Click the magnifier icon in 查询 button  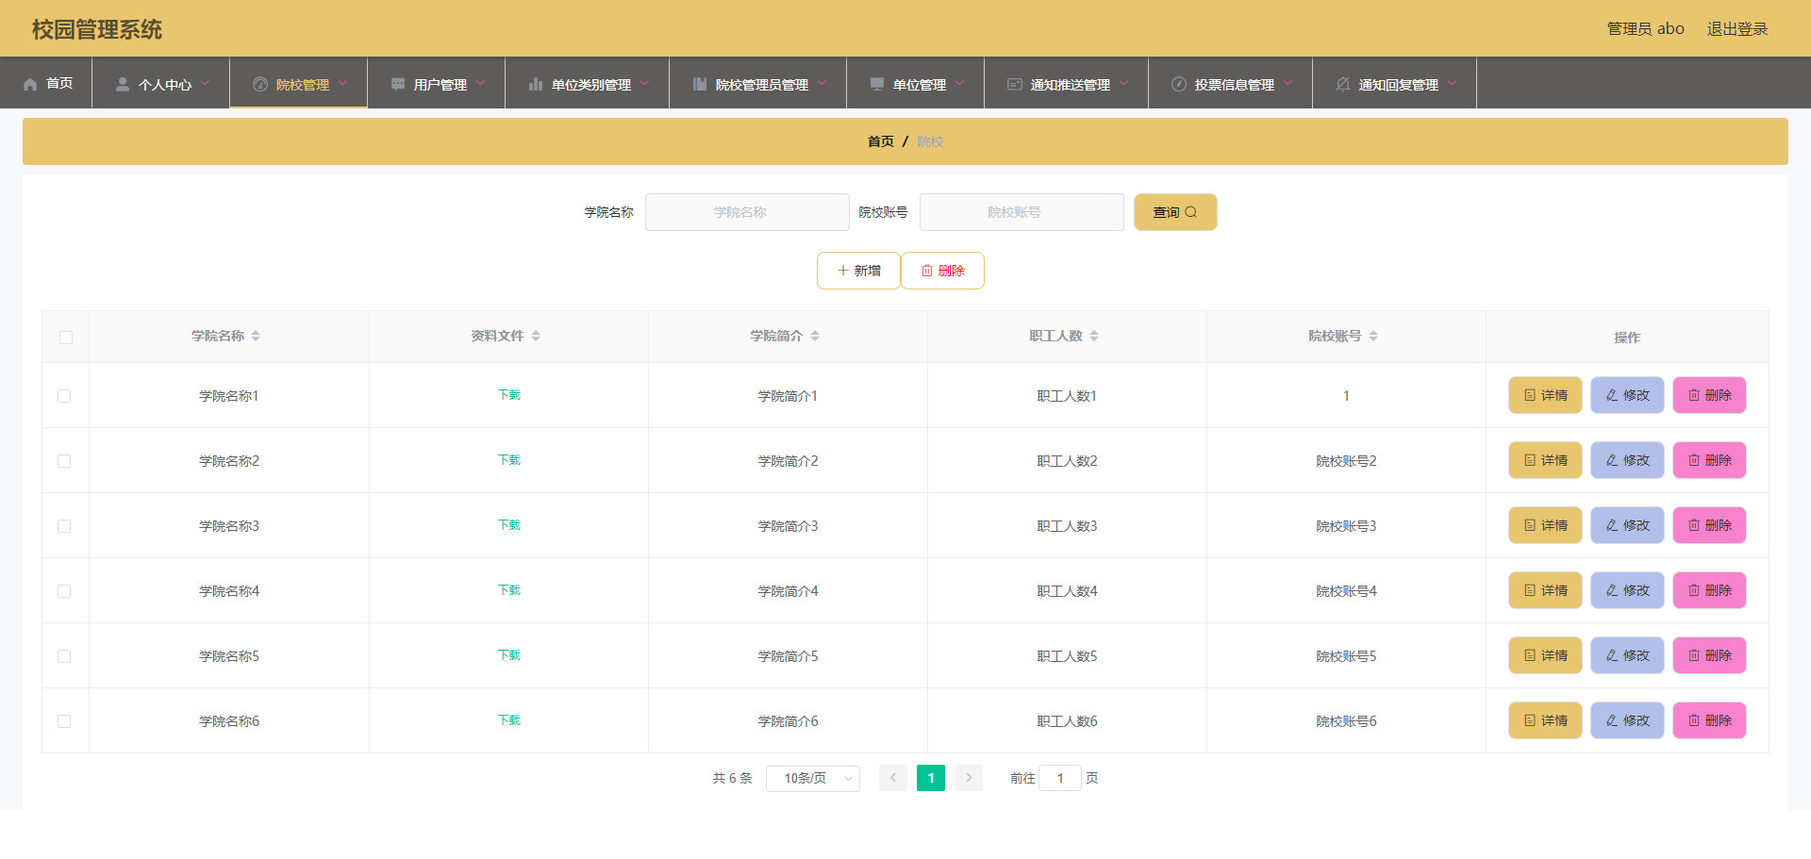(1191, 212)
